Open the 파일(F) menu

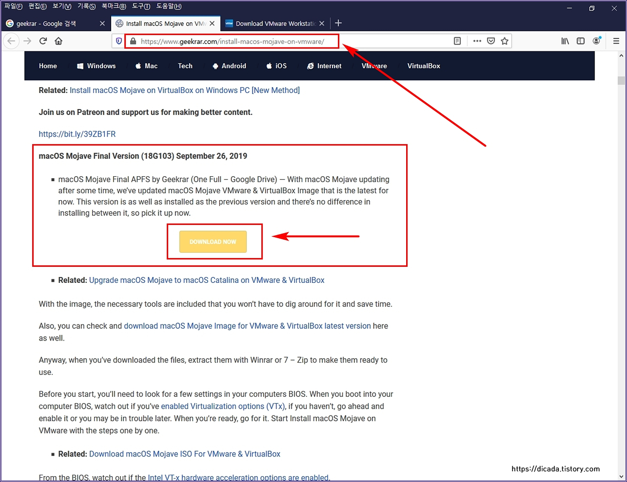click(13, 6)
